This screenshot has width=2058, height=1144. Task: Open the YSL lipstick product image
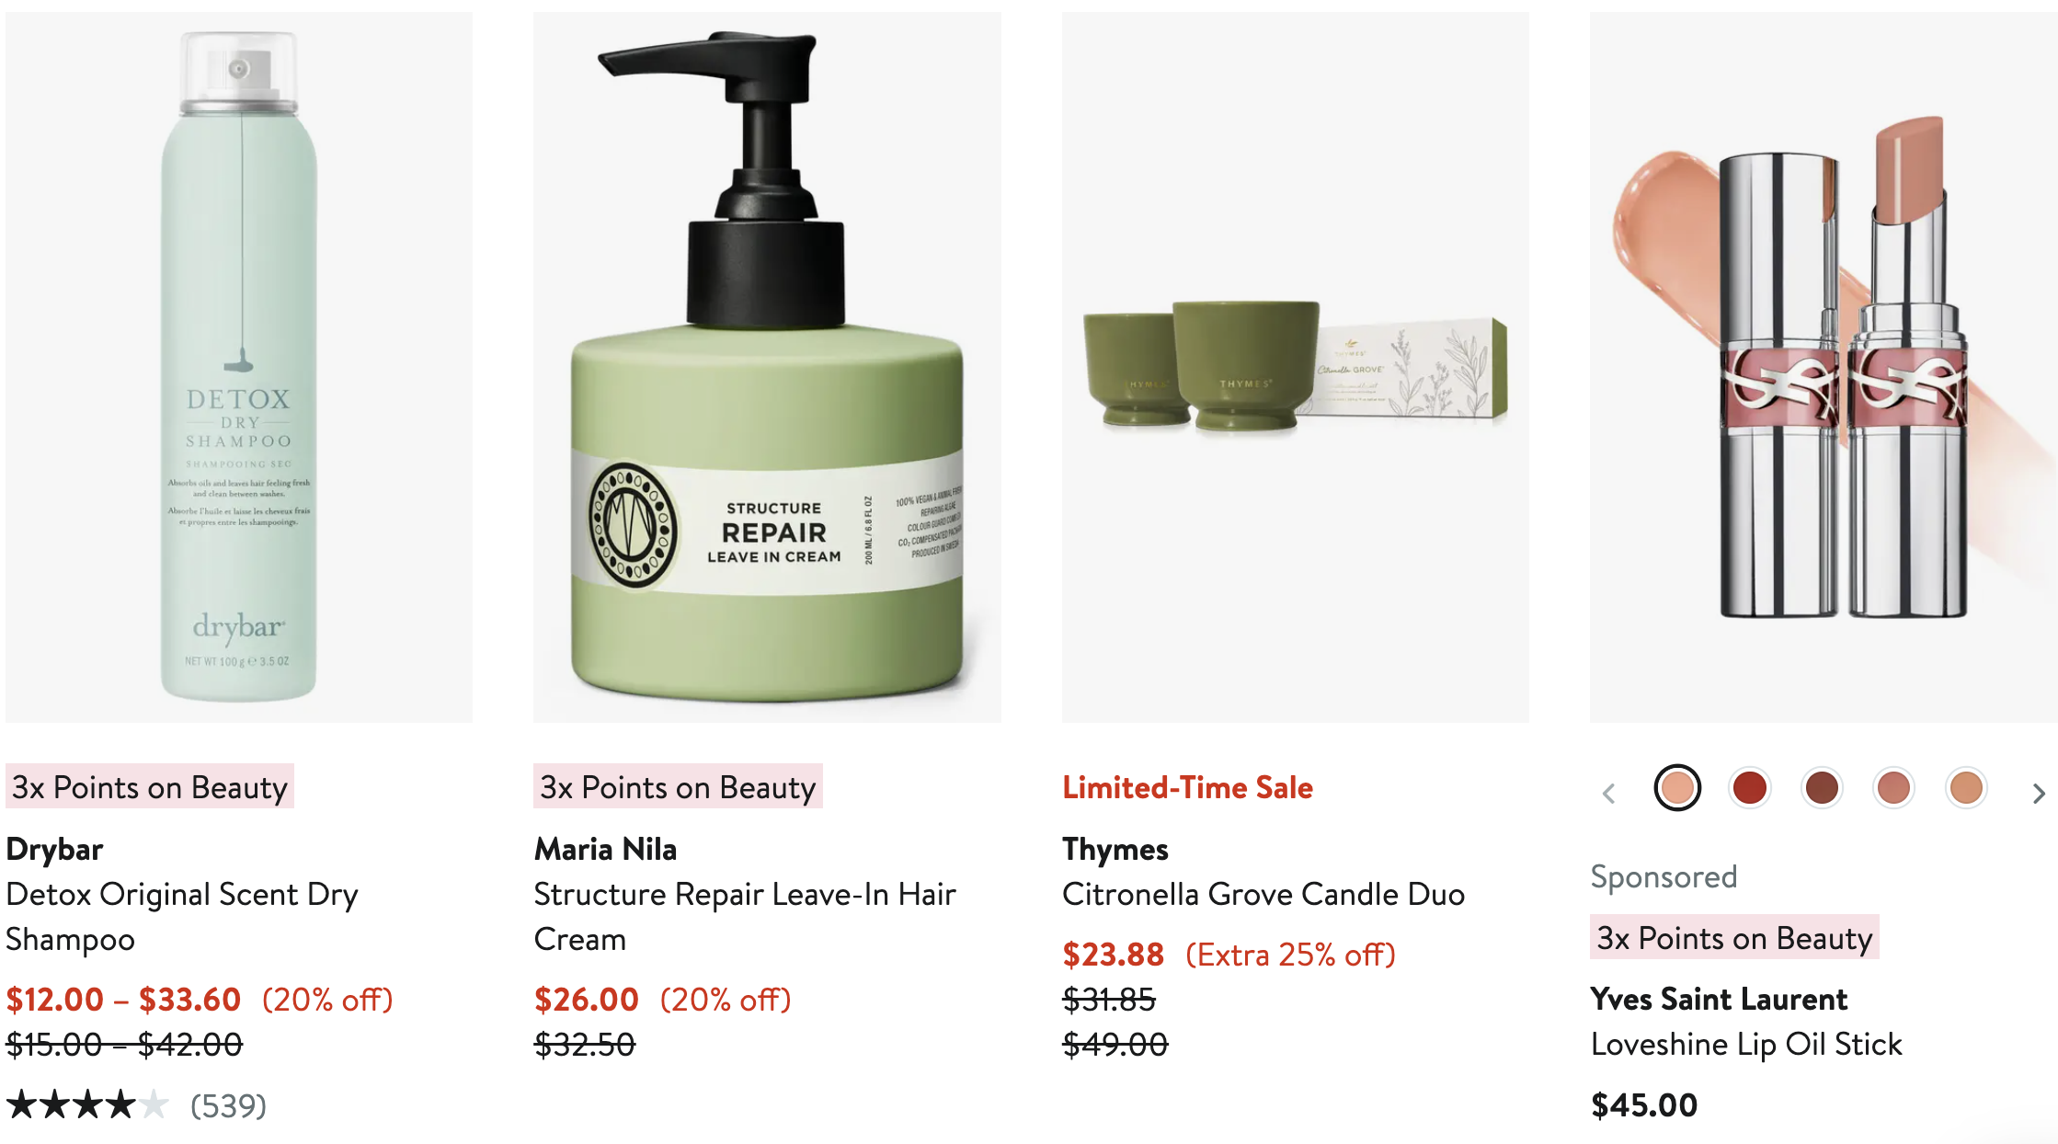[x=1824, y=367]
